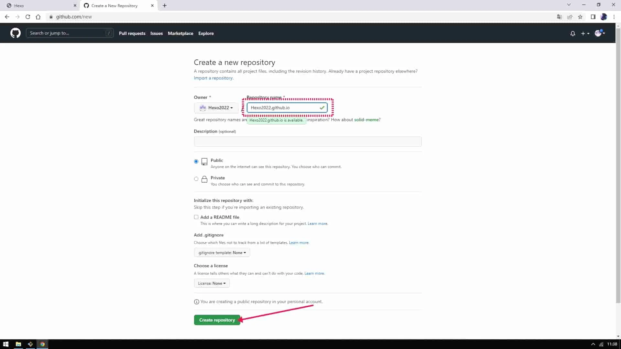Focus the Search or jump to box

(70, 33)
